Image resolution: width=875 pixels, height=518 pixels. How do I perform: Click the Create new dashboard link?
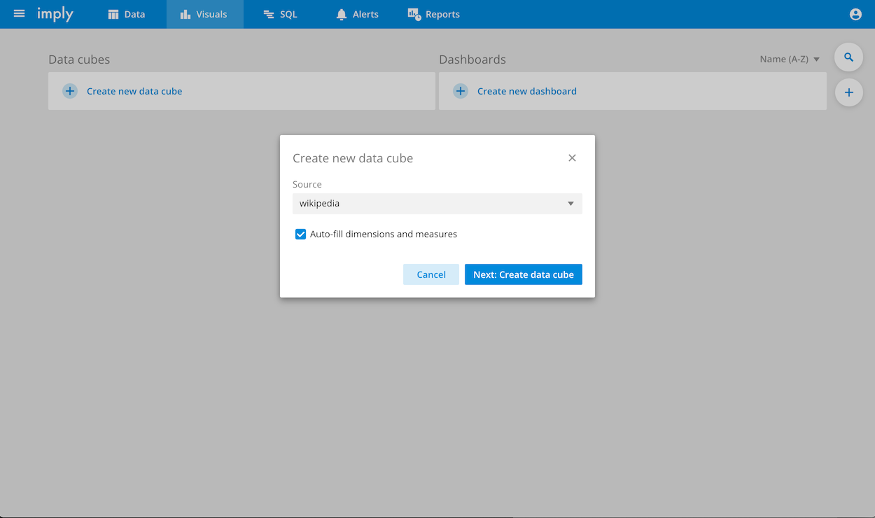pyautogui.click(x=527, y=91)
